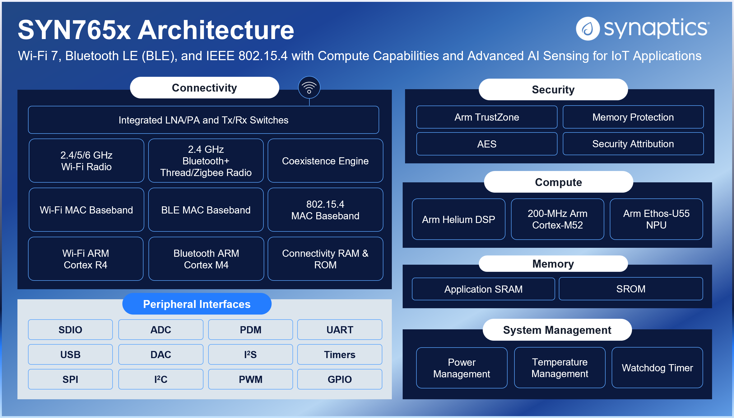Select the I²S interface box

point(250,355)
